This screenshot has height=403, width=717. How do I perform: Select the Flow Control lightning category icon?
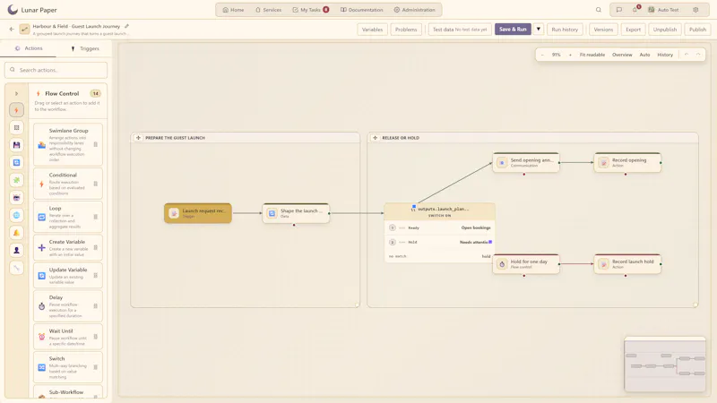click(16, 109)
